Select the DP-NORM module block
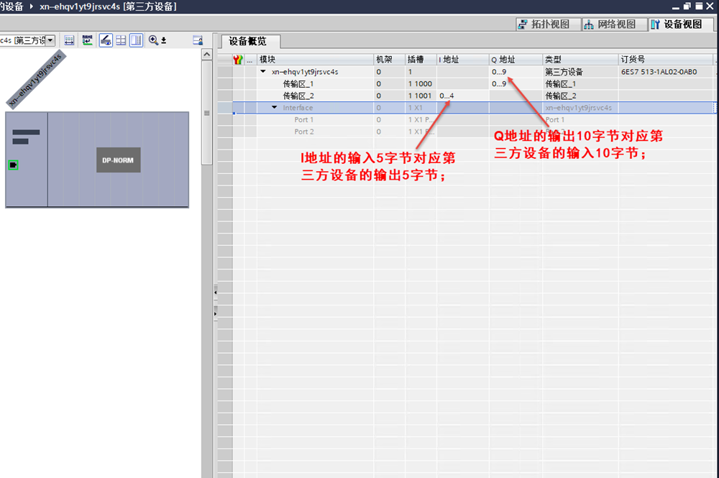Image resolution: width=719 pixels, height=478 pixels. pyautogui.click(x=118, y=160)
